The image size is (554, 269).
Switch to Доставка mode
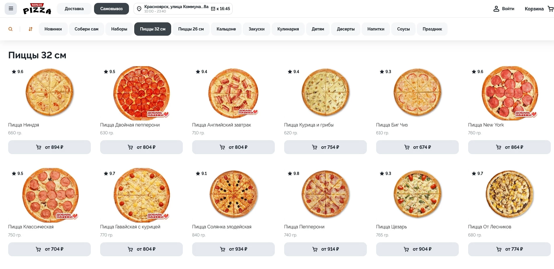pyautogui.click(x=74, y=9)
